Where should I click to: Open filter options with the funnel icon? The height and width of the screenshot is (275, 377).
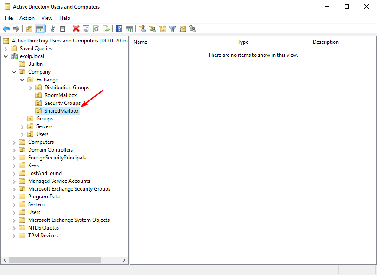pos(172,29)
